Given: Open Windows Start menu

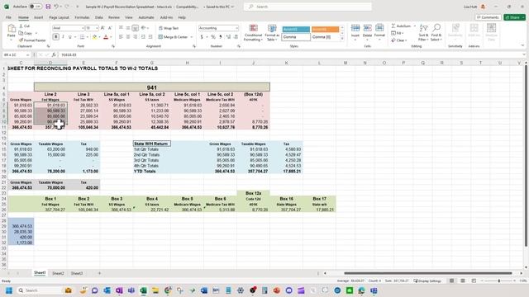Looking at the screenshot, I should point(9,290).
